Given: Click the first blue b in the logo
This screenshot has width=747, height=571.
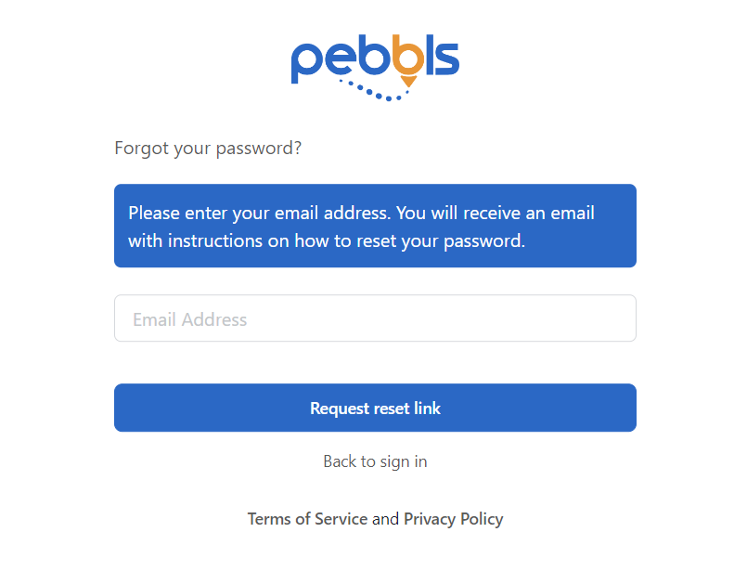Looking at the screenshot, I should (x=375, y=55).
